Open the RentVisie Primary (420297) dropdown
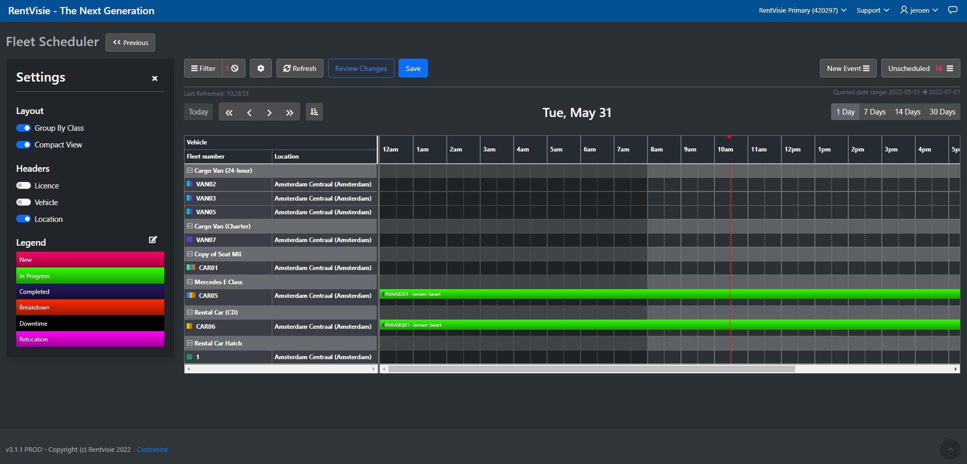The height and width of the screenshot is (464, 967). pyautogui.click(x=801, y=10)
